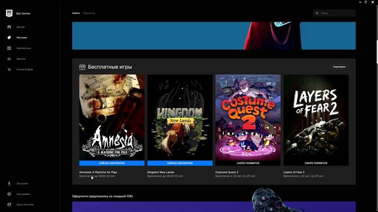Image resolution: width=378 pixels, height=212 pixels.
Task: Switch to the Найти tab
Action: coord(76,13)
